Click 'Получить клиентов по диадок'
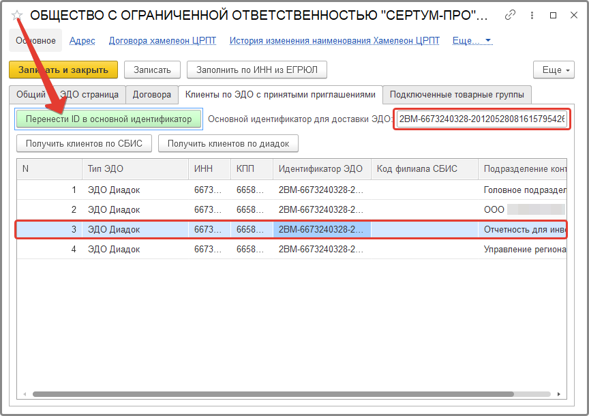589x416 pixels. [228, 143]
